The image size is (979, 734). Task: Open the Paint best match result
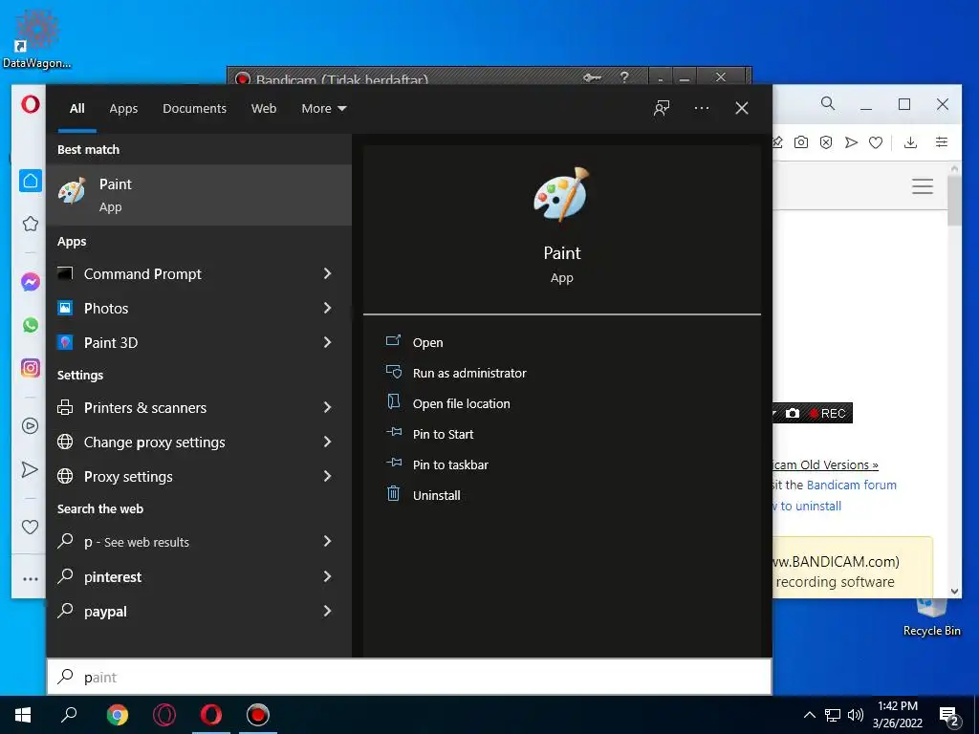click(x=199, y=195)
